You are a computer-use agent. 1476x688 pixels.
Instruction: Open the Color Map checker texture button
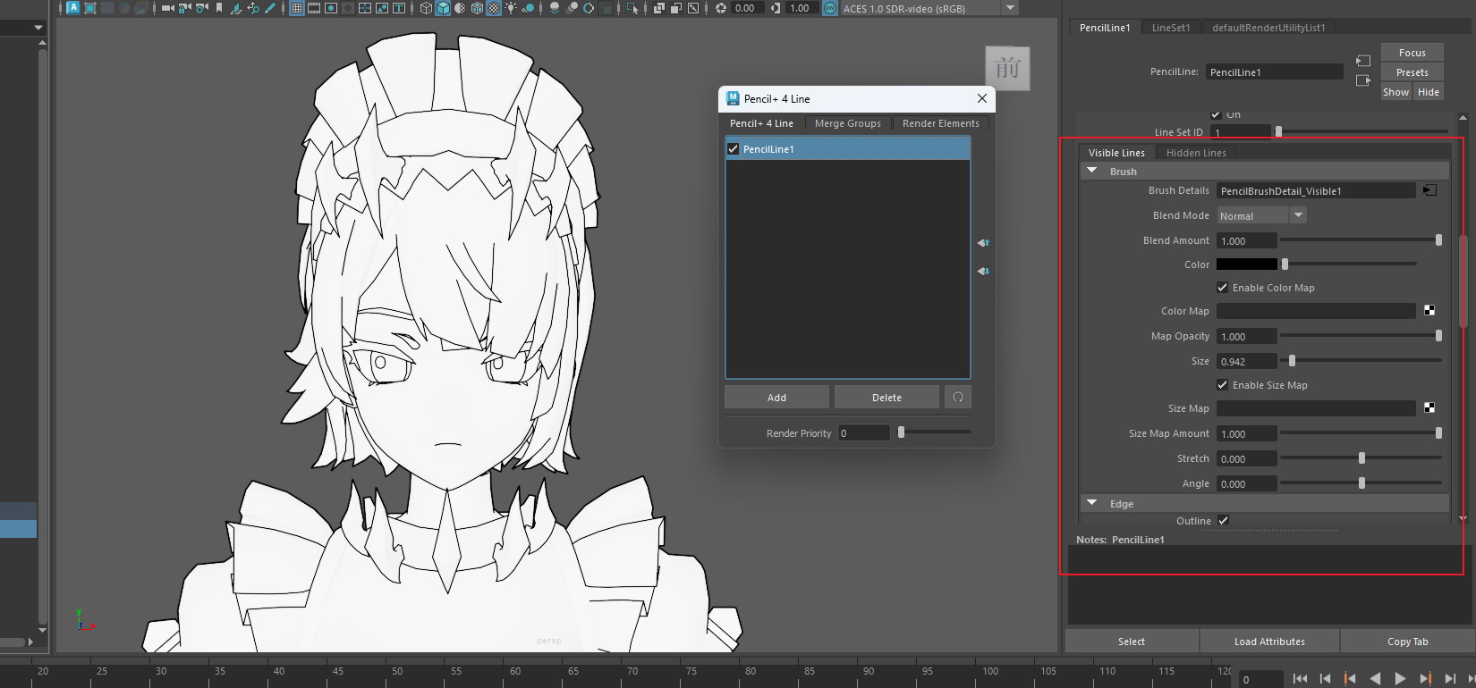click(x=1429, y=310)
